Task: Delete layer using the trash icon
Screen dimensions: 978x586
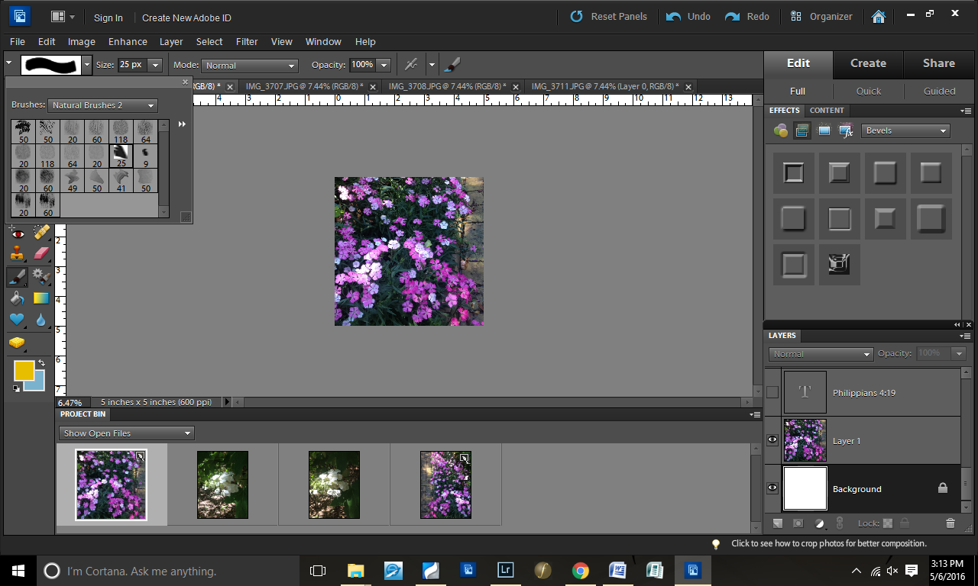Action: click(950, 523)
